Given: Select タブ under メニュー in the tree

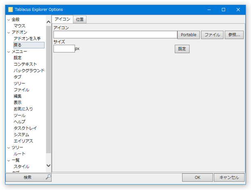Looking at the screenshot, I should click(x=18, y=77).
